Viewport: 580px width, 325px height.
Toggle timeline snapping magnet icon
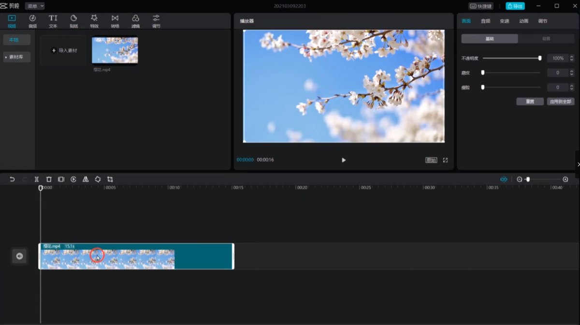tap(504, 179)
